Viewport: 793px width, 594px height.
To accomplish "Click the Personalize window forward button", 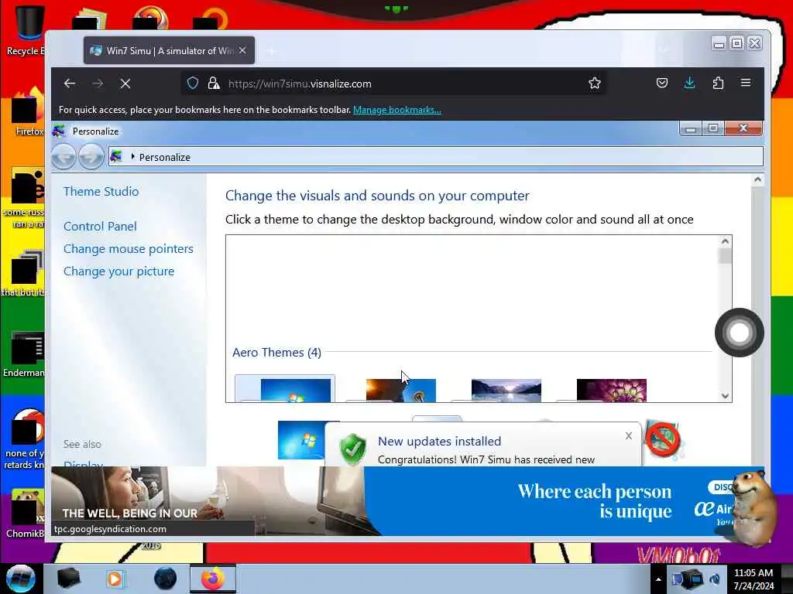I will [x=91, y=156].
